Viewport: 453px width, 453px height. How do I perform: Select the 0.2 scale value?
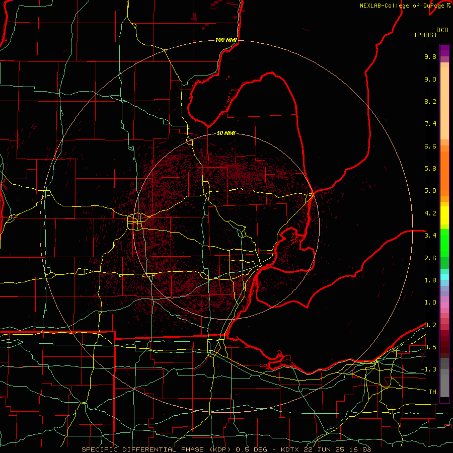(430, 325)
